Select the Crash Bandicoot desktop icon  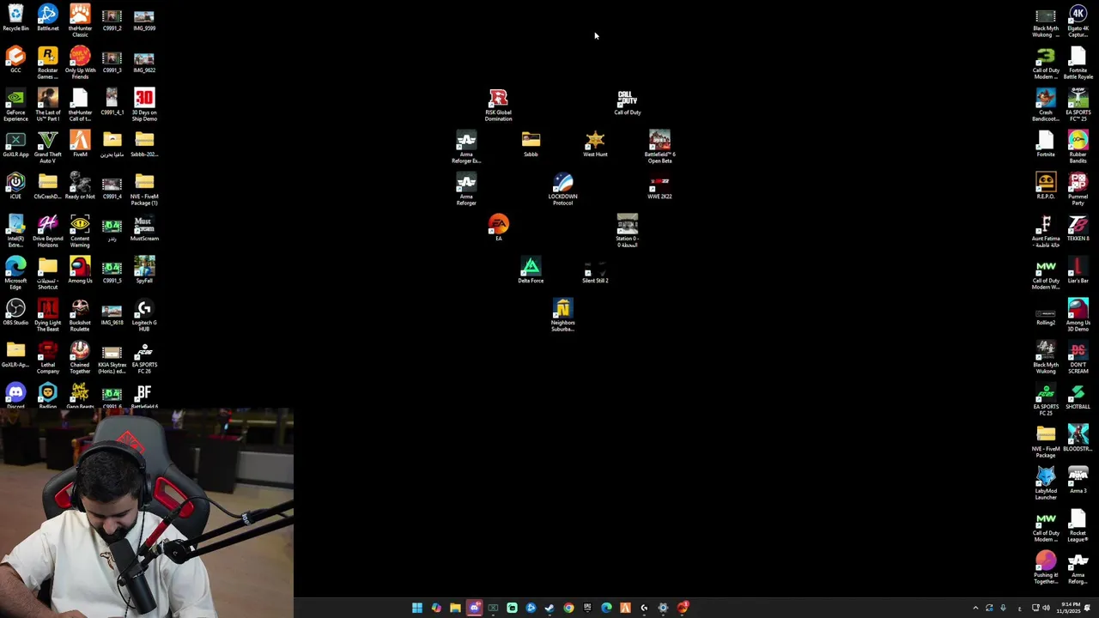(1046, 106)
